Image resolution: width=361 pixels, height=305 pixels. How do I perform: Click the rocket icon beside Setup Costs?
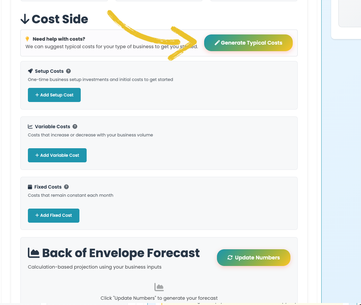click(x=30, y=71)
